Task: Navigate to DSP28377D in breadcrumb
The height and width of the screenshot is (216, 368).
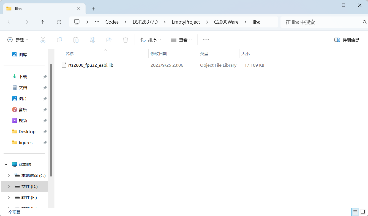Action: click(145, 22)
